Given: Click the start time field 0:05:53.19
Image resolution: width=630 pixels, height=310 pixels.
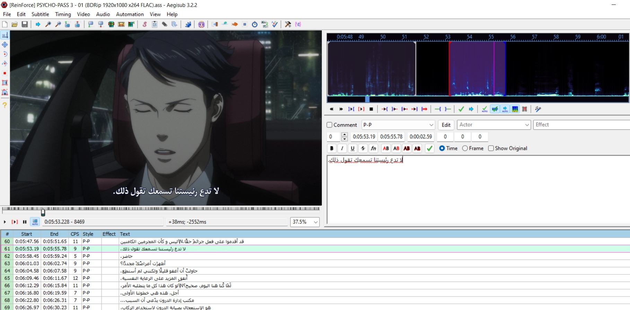Looking at the screenshot, I should click(364, 137).
